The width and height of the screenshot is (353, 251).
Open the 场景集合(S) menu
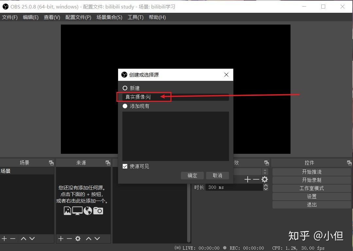coord(109,17)
